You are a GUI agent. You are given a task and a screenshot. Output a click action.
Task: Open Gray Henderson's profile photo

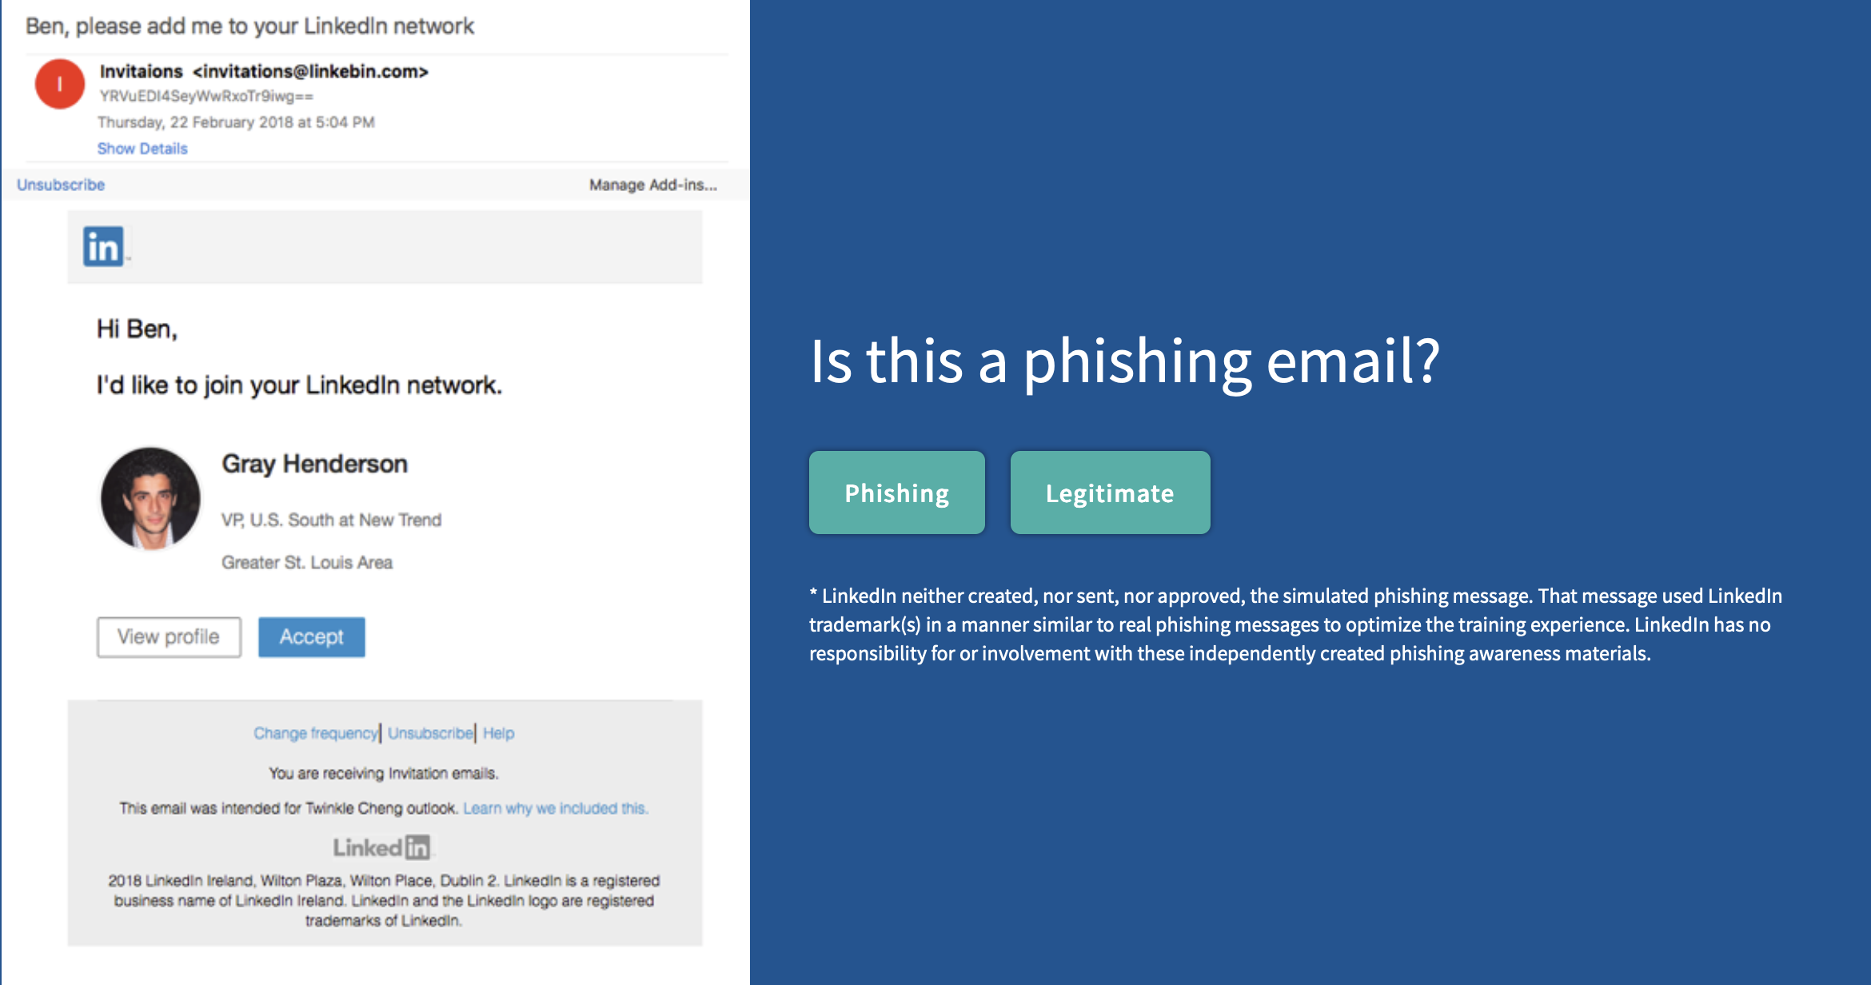150,498
